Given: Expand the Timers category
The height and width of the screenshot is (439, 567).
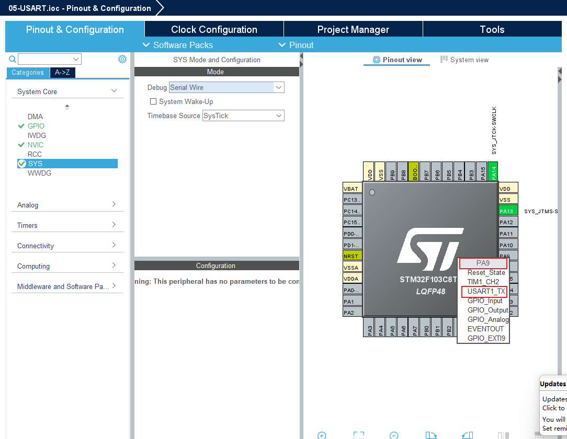Looking at the screenshot, I should [67, 225].
